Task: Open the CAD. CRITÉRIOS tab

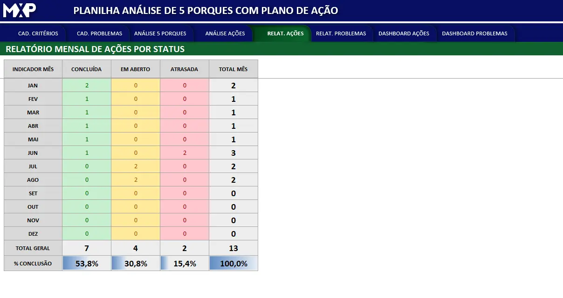Action: tap(38, 33)
